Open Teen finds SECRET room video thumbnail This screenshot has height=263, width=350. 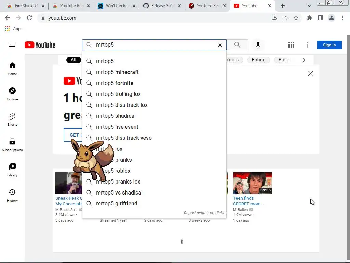click(253, 183)
